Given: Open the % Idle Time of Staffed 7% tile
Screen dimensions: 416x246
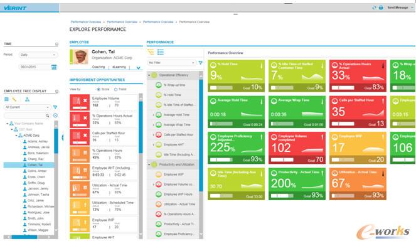Looking at the screenshot, I should click(297, 76).
